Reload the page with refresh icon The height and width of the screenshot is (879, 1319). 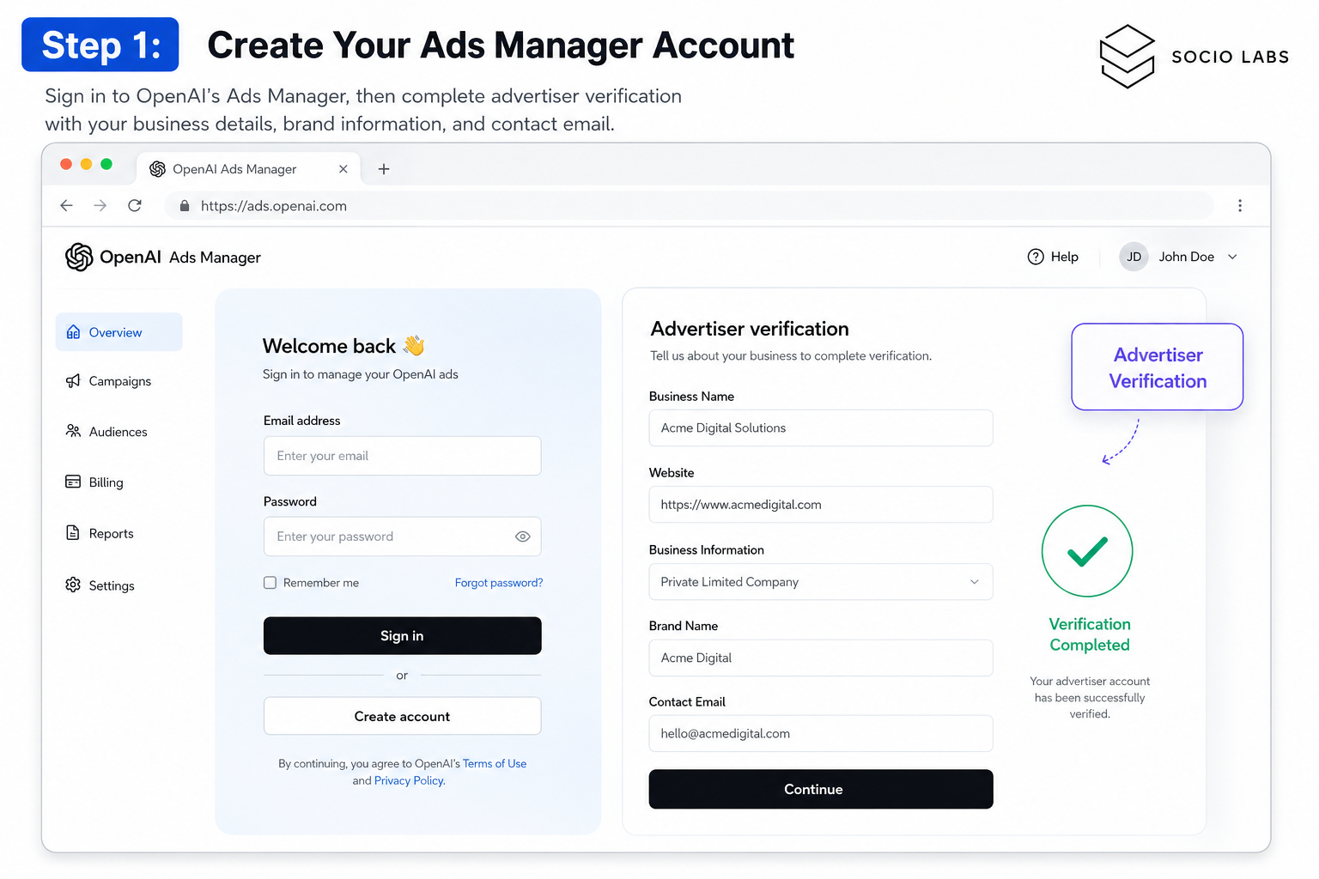pyautogui.click(x=135, y=206)
